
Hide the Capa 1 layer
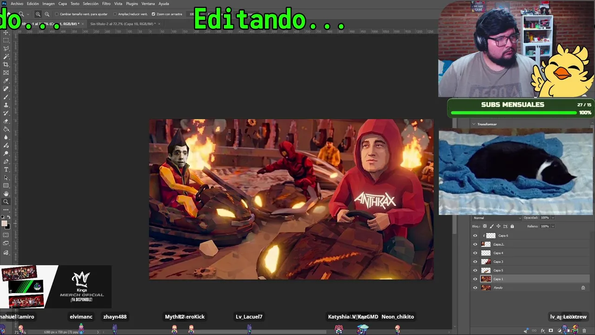[475, 279]
